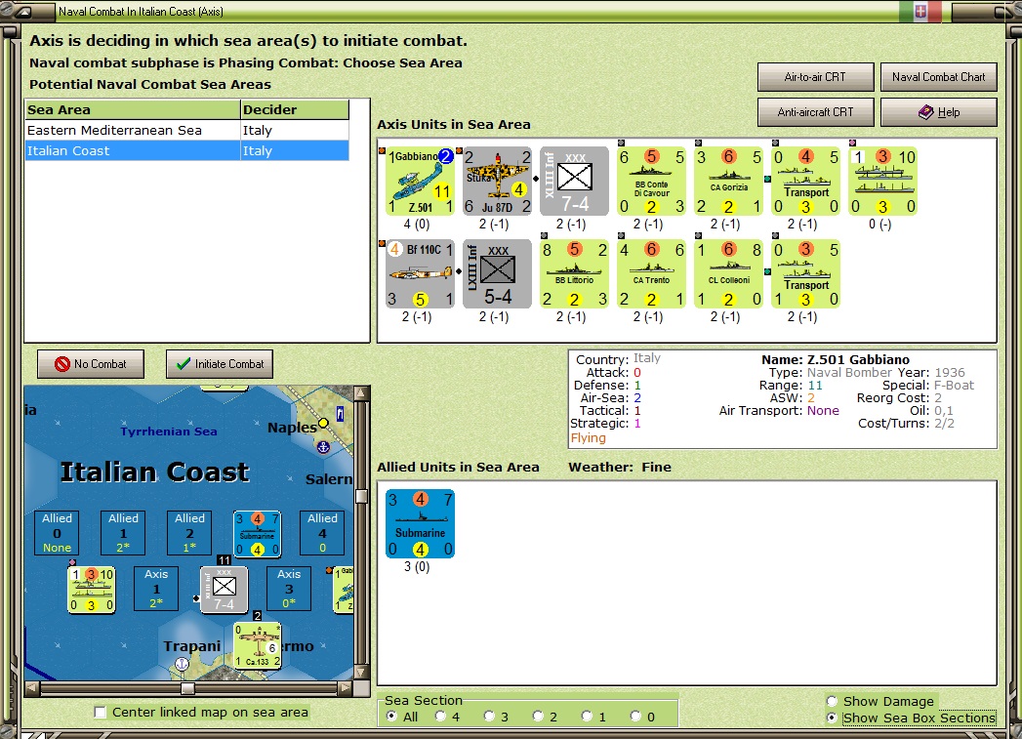Click the map horizontal scrollbar thumb

pyautogui.click(x=187, y=688)
